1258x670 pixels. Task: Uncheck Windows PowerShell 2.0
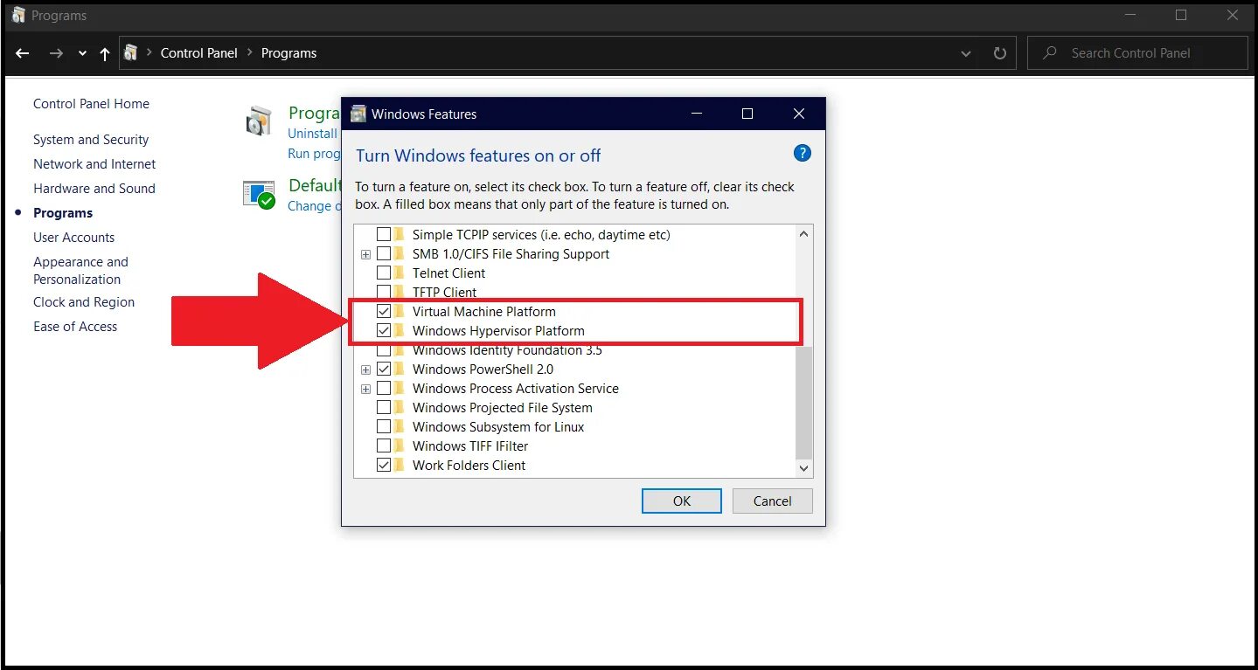coord(384,370)
